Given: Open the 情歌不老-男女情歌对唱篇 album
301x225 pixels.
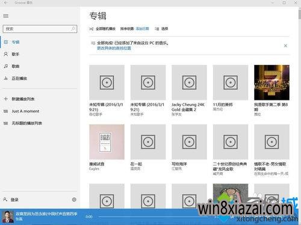Looking at the screenshot, I should [272, 142].
